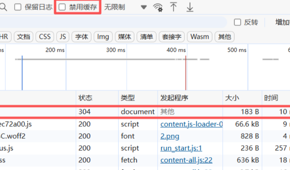
Task: Open the run_start.js:1 initiator link
Action: 181,148
